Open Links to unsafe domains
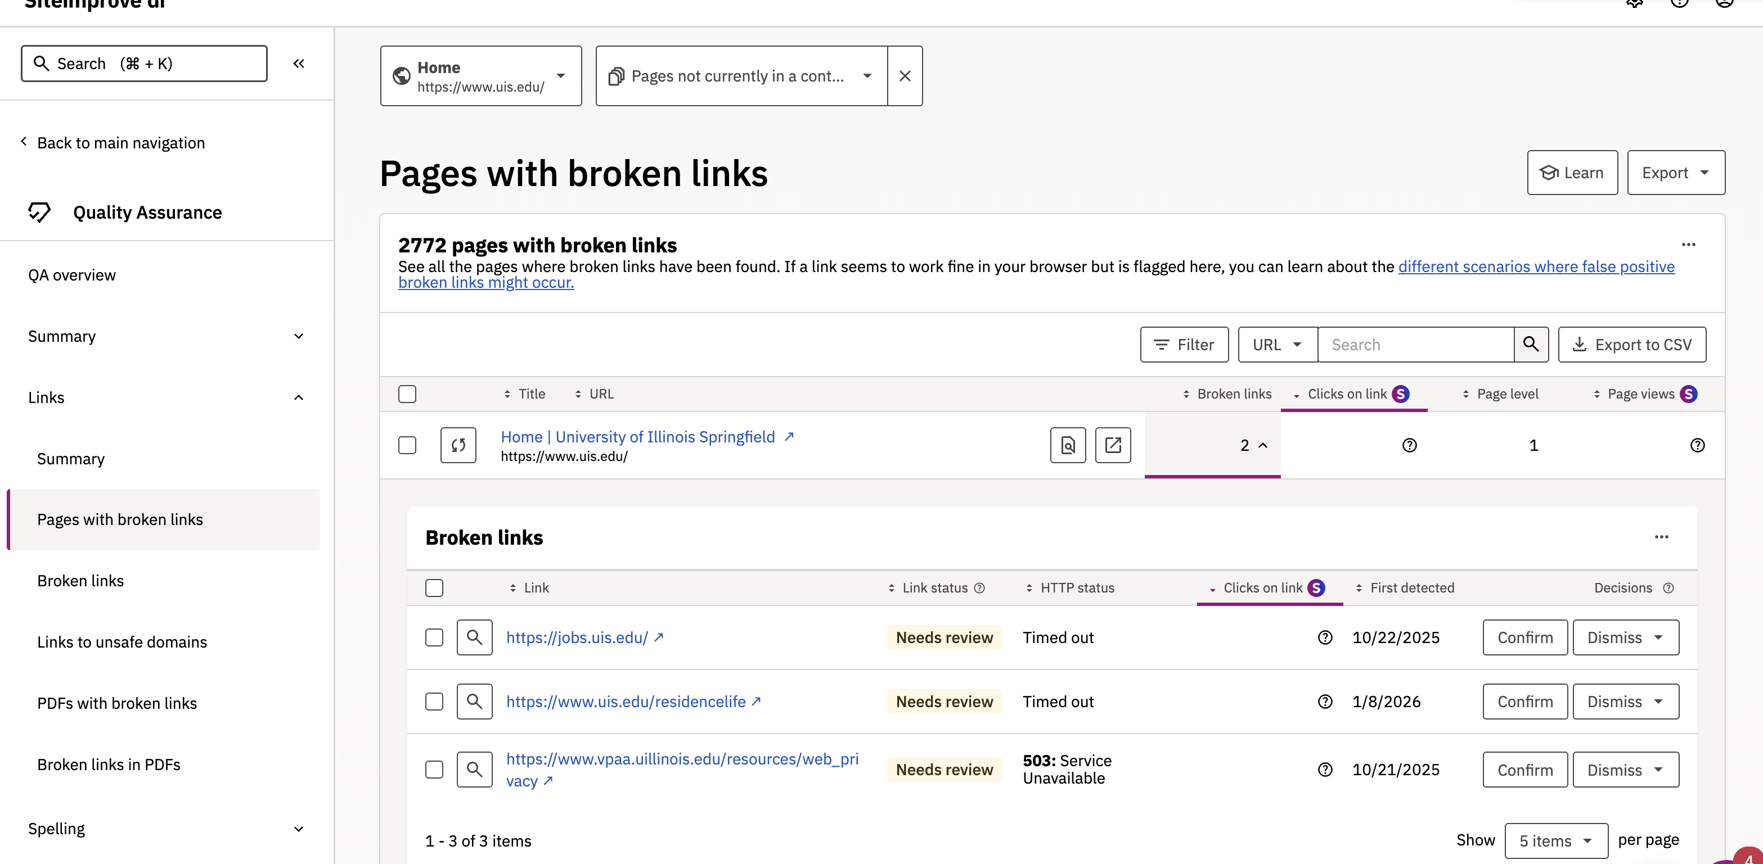This screenshot has width=1763, height=864. click(122, 643)
